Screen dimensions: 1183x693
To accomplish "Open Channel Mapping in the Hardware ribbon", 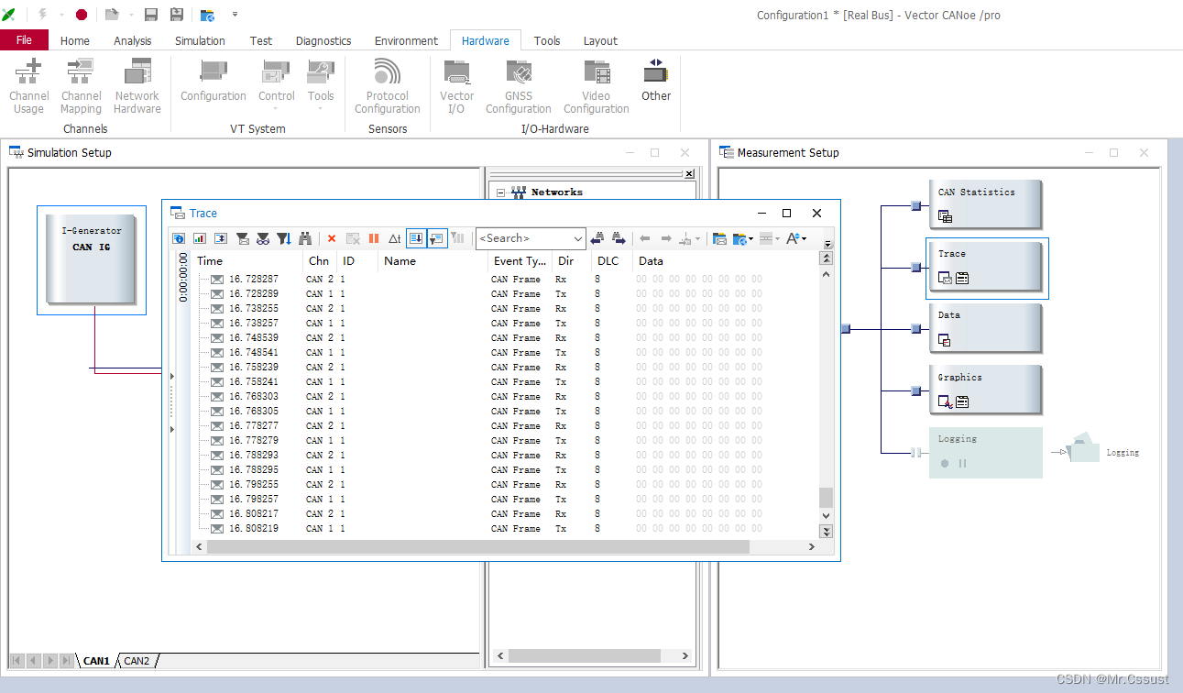I will (x=82, y=86).
